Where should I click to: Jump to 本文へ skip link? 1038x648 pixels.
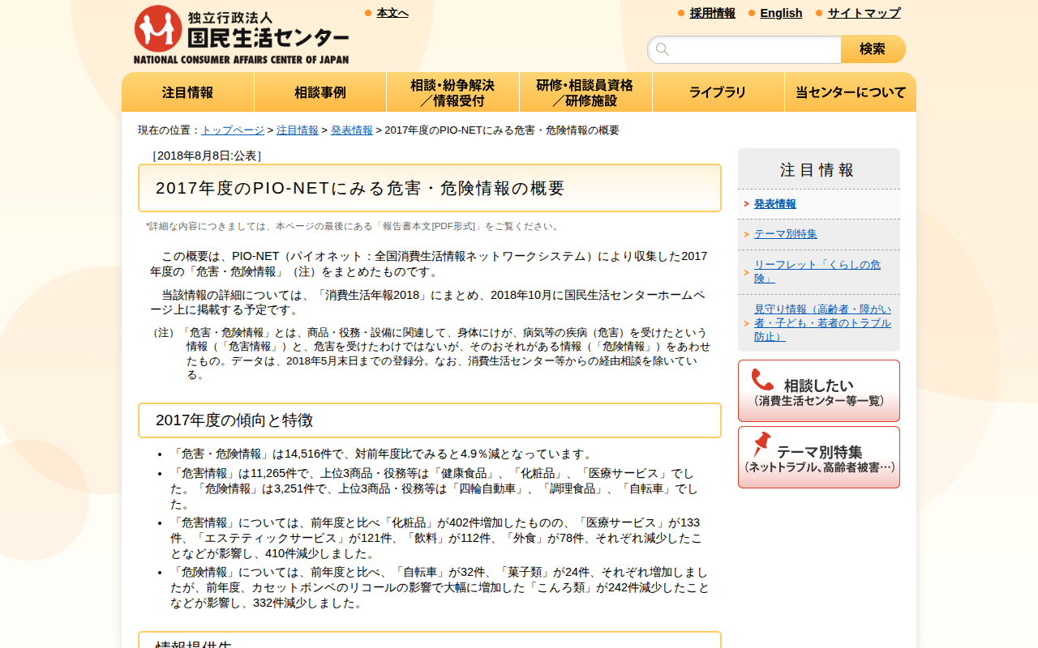pos(392,13)
